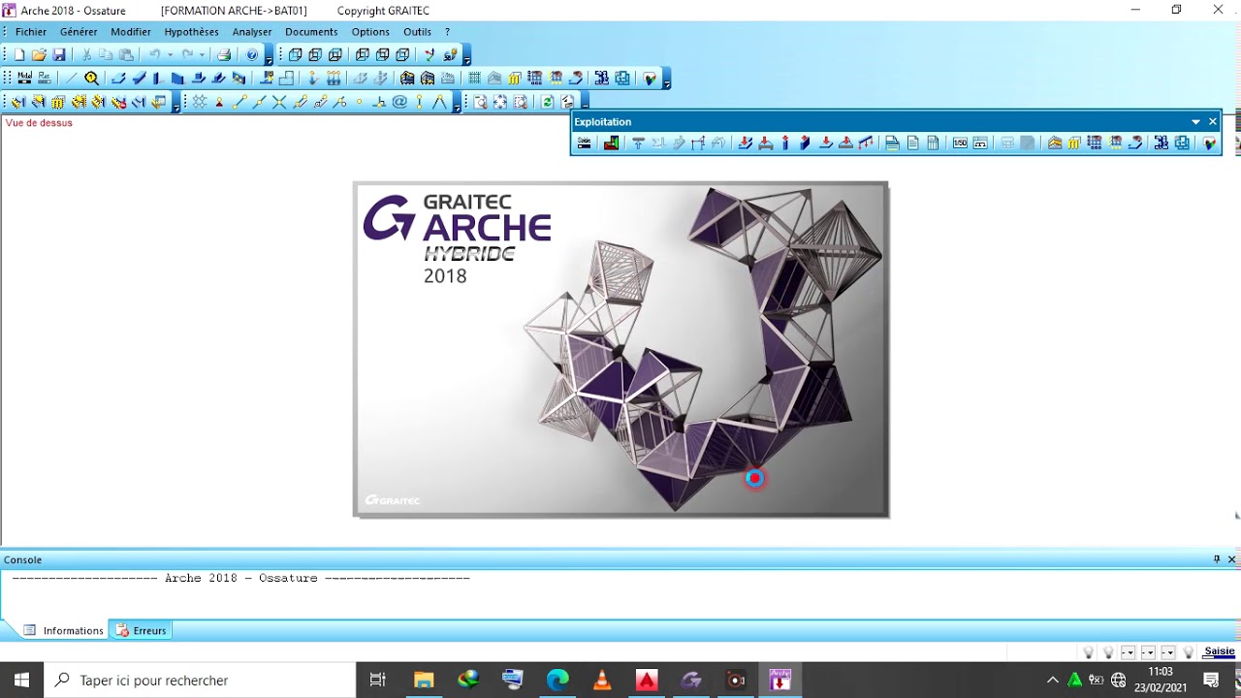Click the green refresh icon

tap(548, 101)
